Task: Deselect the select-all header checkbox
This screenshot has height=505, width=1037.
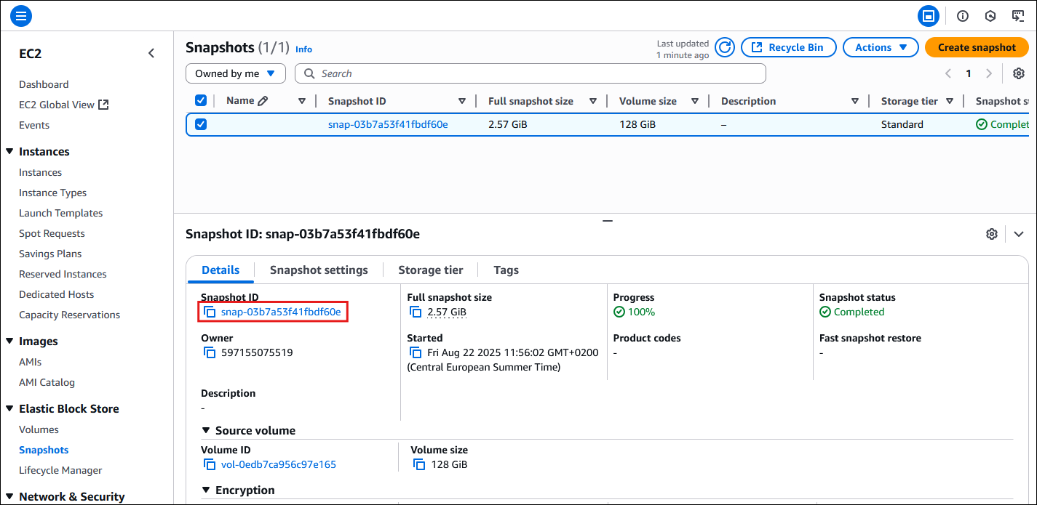Action: pyautogui.click(x=201, y=100)
